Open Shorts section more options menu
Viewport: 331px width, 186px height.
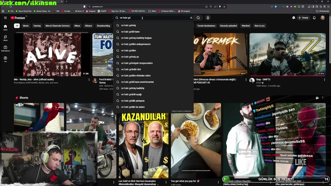point(322,98)
